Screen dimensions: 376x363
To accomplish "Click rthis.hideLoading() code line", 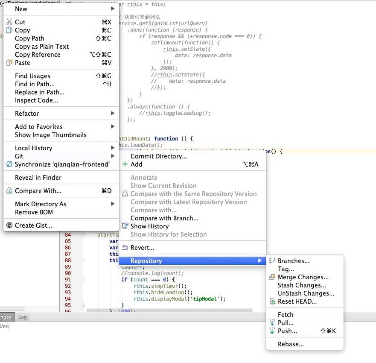I will pyautogui.click(x=163, y=293).
